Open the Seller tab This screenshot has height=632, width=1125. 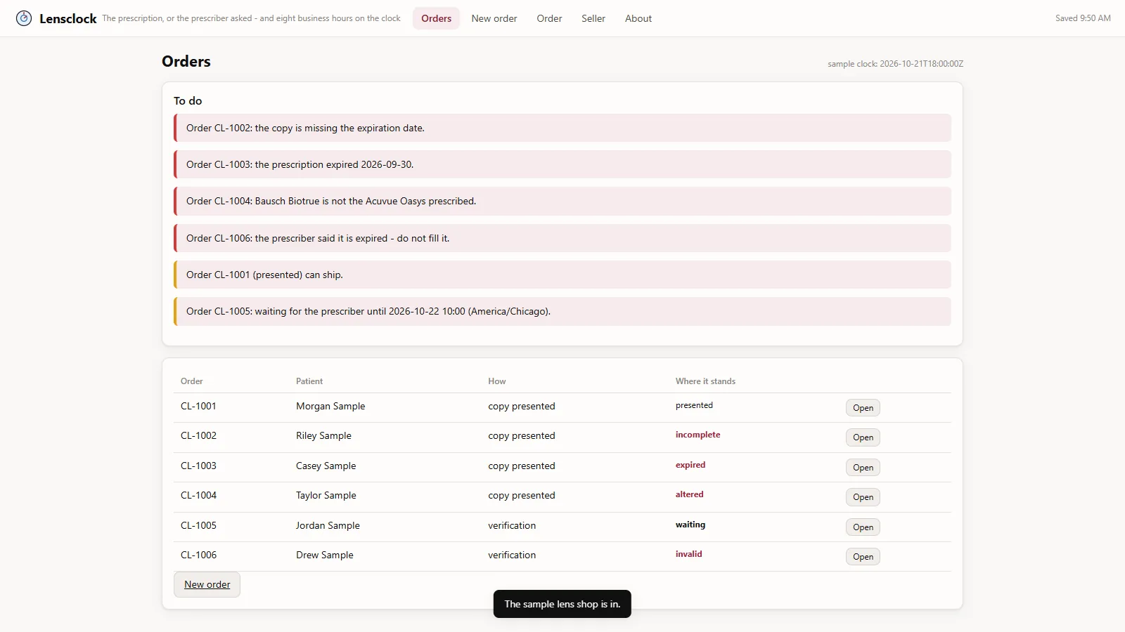tap(593, 18)
